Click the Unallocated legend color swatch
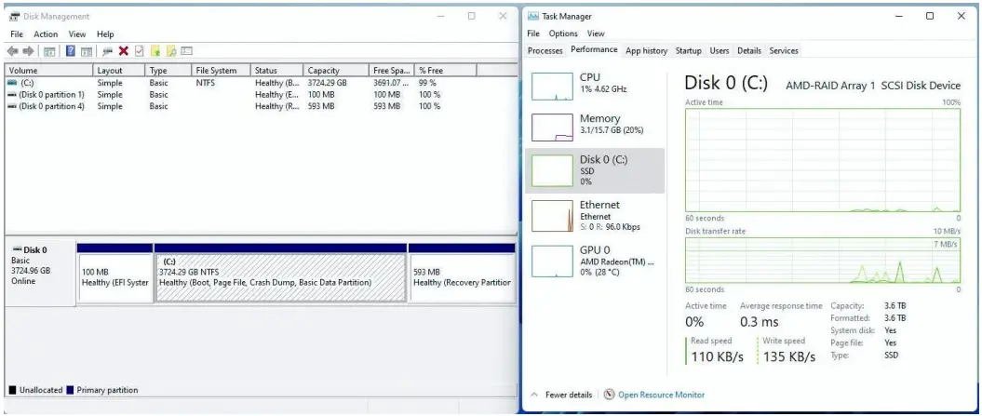982x416 pixels. pos(12,390)
